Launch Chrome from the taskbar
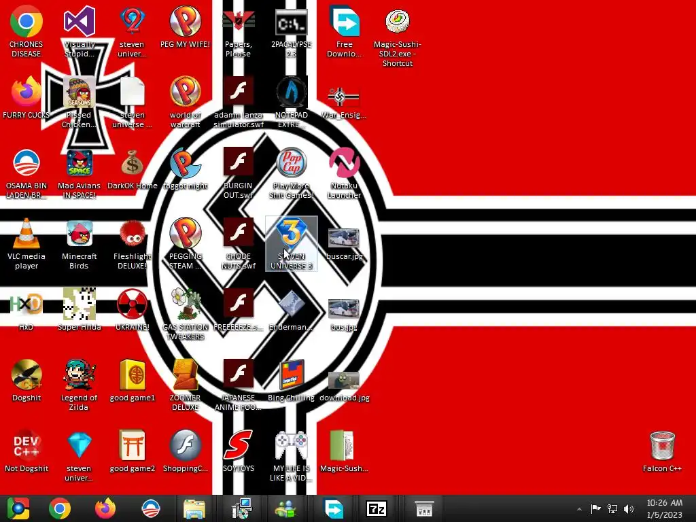The height and width of the screenshot is (522, 696). click(60, 508)
